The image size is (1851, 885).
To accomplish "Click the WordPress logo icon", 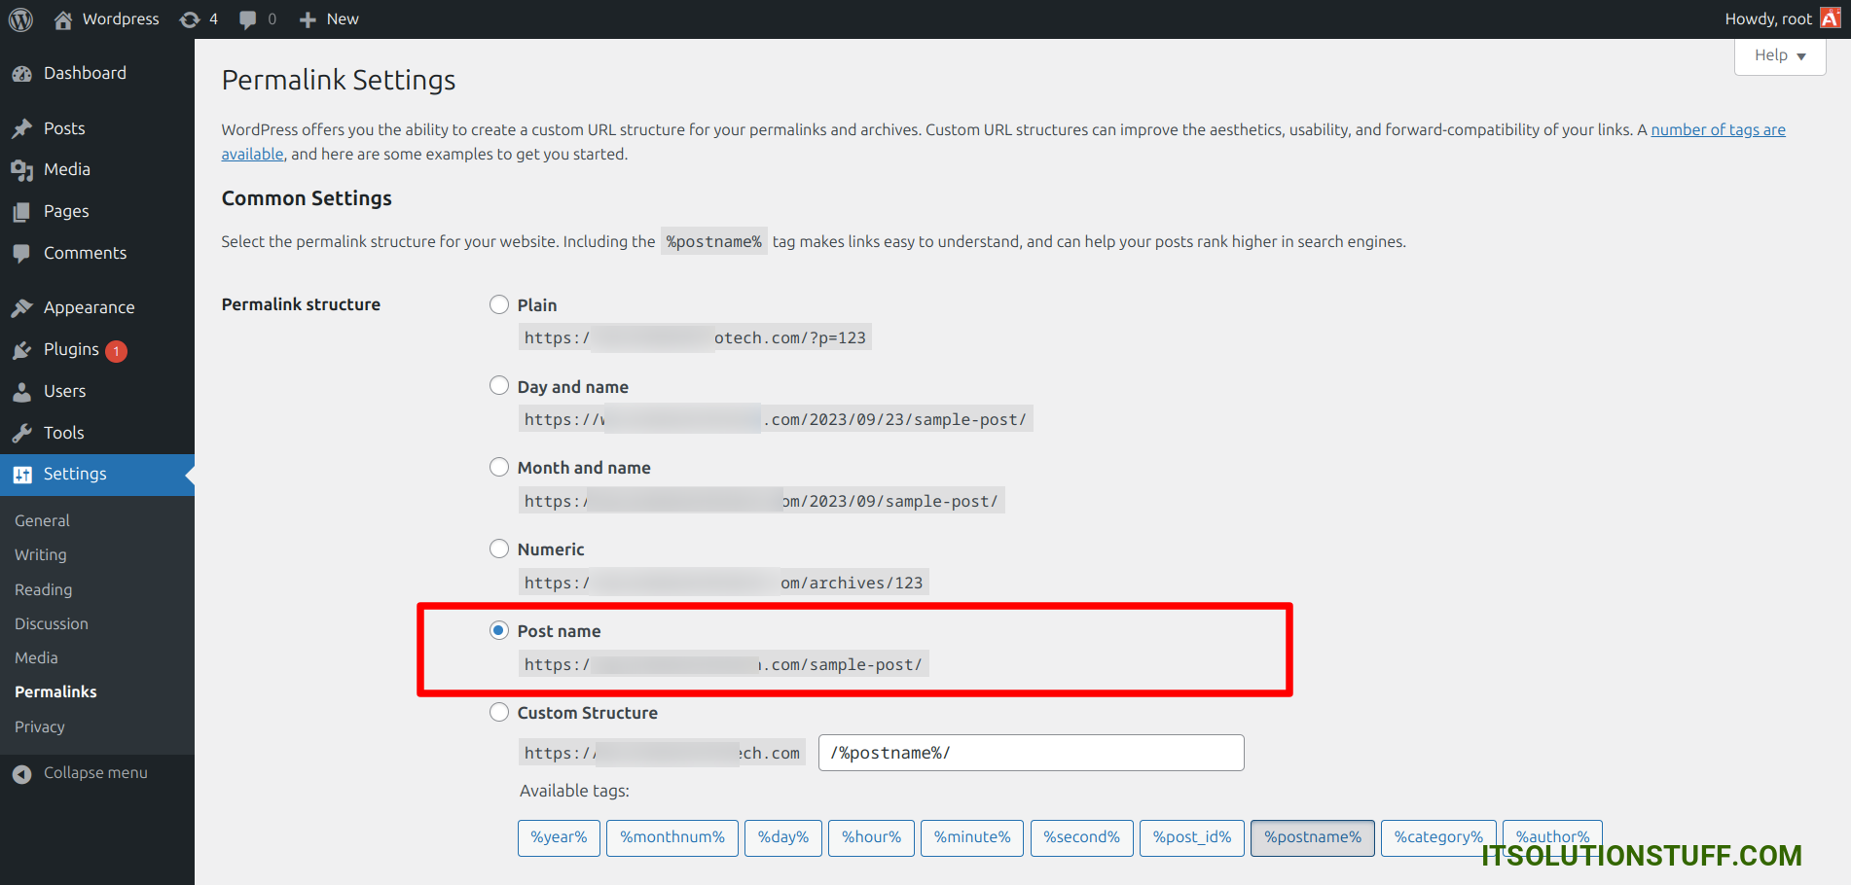I will coord(20,19).
